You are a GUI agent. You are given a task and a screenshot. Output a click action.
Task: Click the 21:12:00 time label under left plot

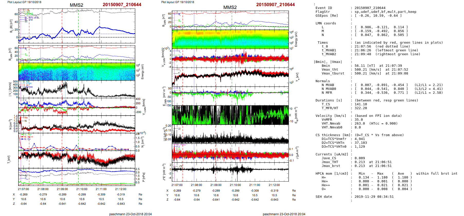[121, 189]
